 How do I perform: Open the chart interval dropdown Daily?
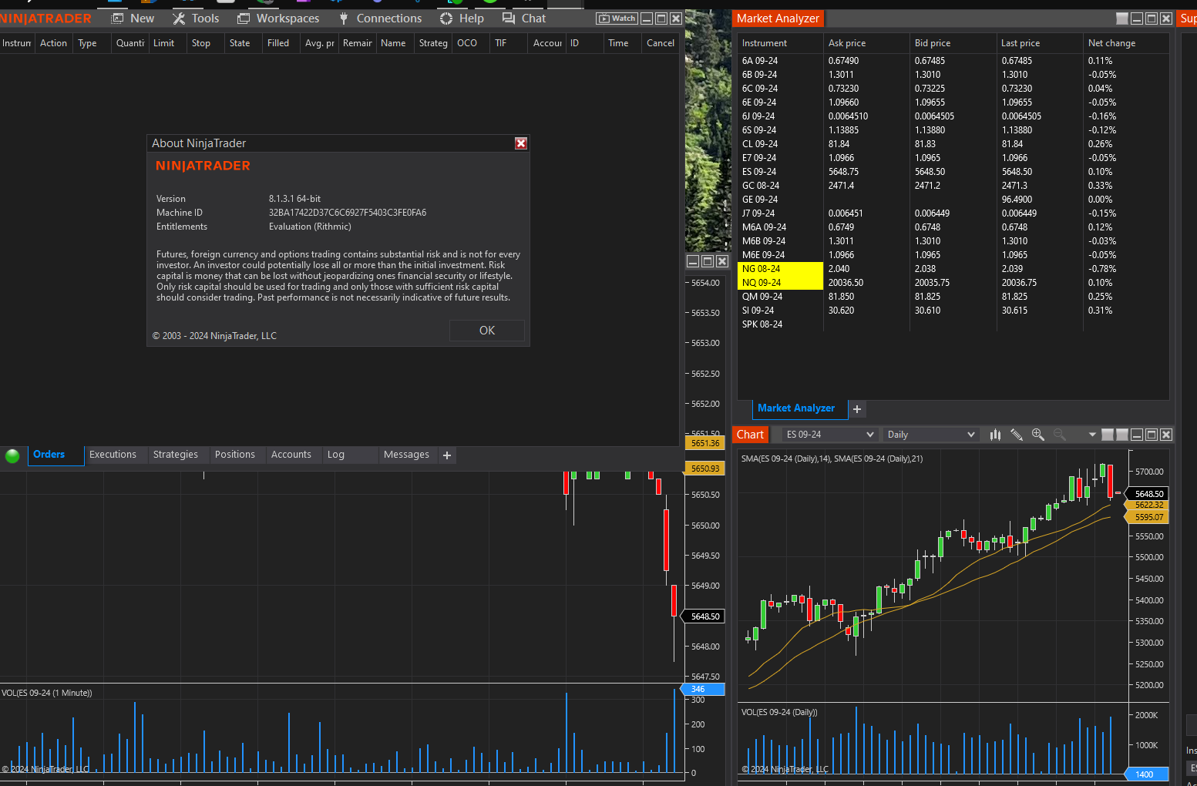[930, 435]
